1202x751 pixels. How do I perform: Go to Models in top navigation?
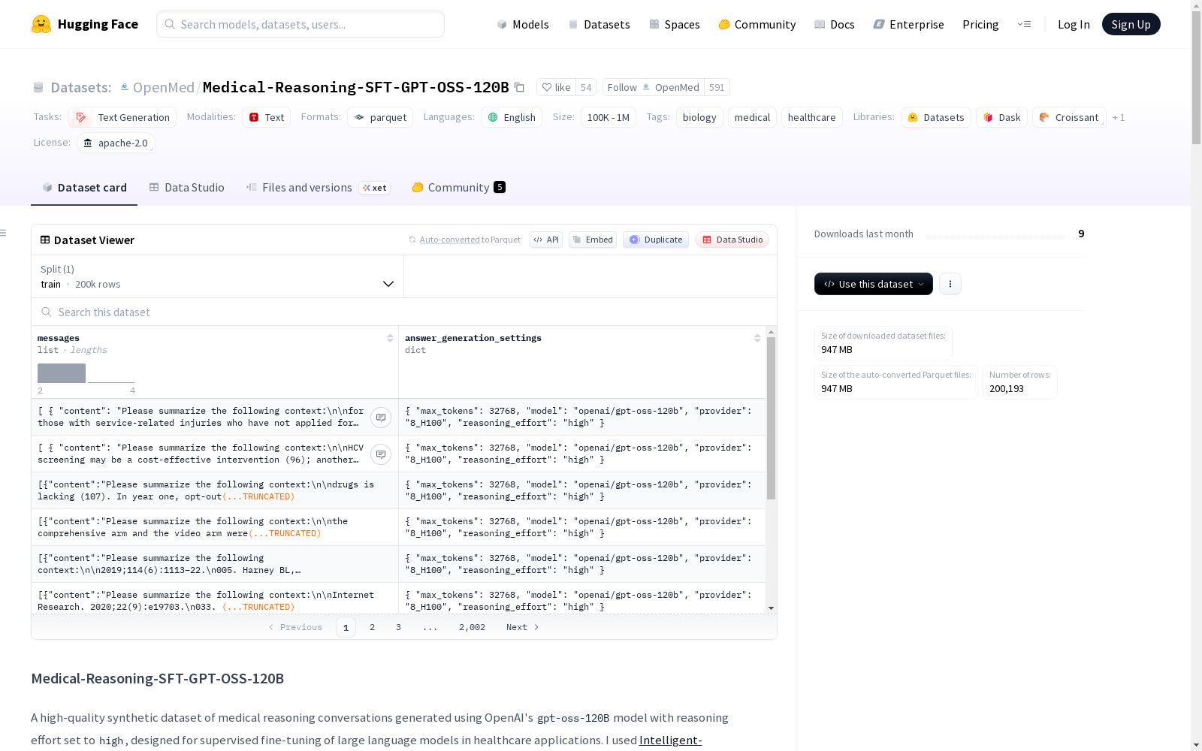click(523, 24)
